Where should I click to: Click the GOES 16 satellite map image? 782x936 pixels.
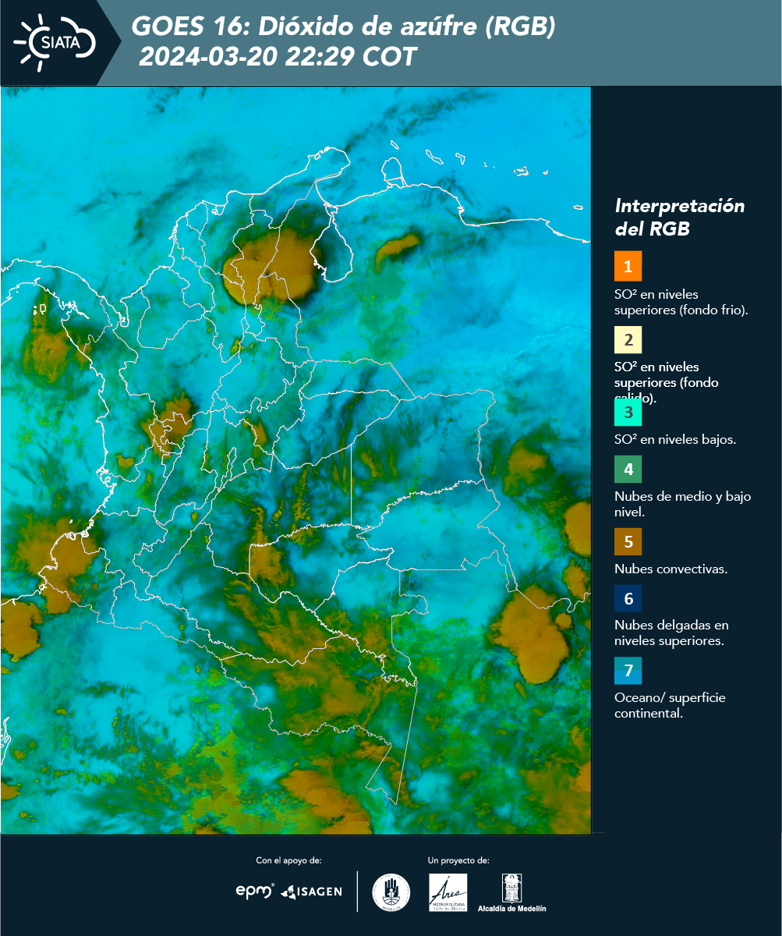click(x=295, y=460)
